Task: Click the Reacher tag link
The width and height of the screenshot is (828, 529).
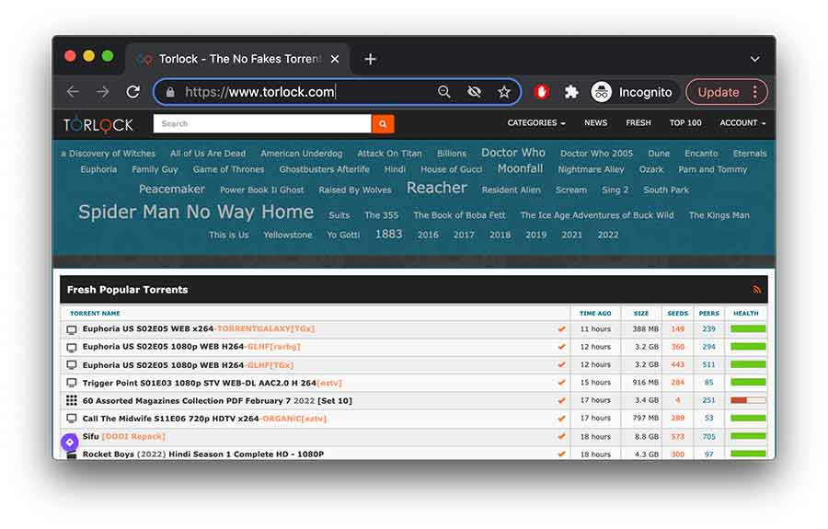Action: click(x=437, y=188)
